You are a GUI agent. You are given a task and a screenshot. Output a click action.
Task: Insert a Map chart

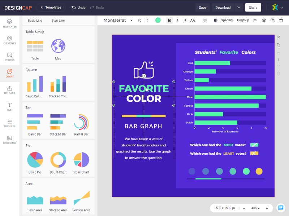pos(58,49)
